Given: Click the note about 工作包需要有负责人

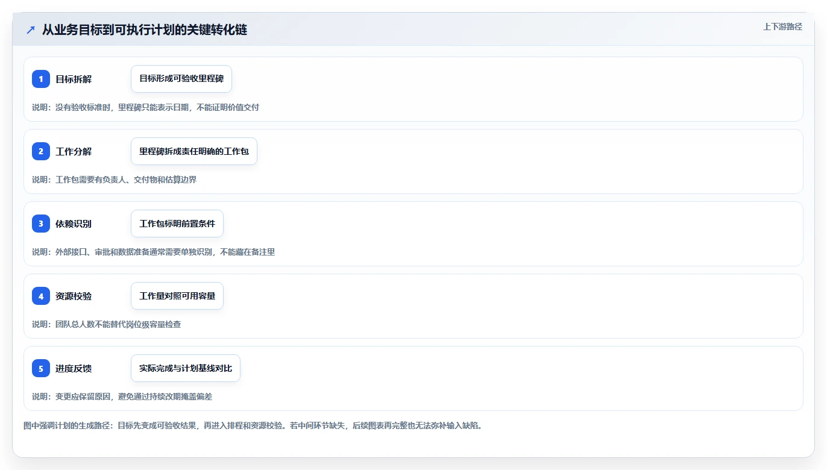Looking at the screenshot, I should tap(115, 180).
